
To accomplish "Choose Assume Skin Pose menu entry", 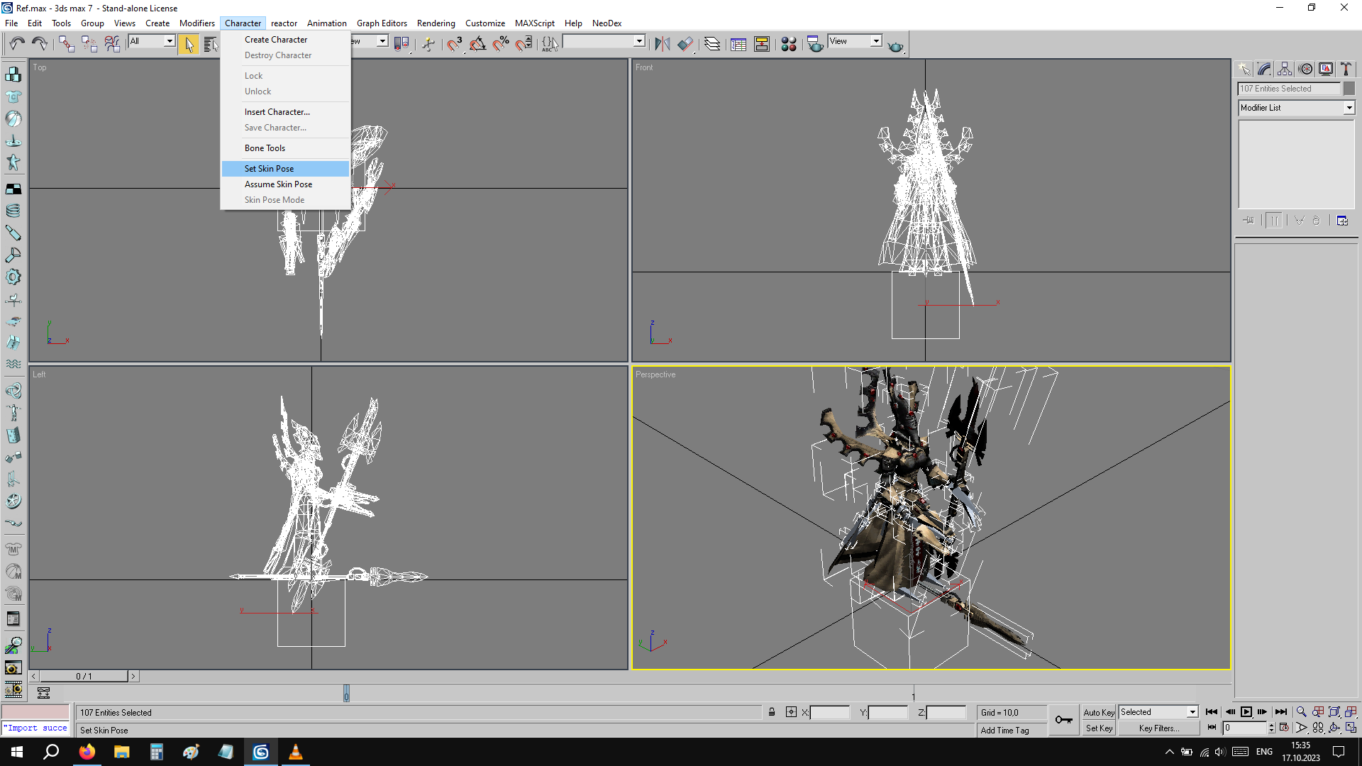I will [x=278, y=184].
